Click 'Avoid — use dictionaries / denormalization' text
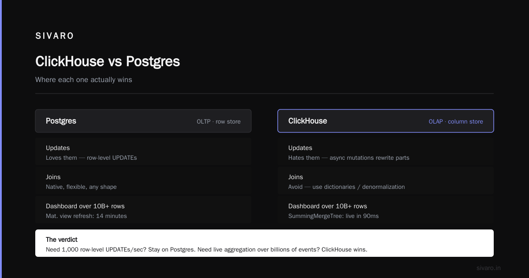 coord(346,187)
